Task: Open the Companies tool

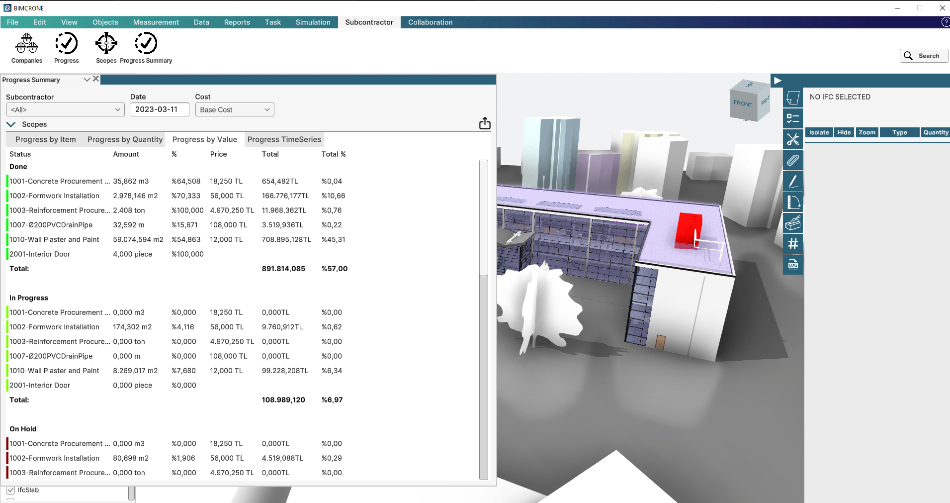Action: click(27, 48)
